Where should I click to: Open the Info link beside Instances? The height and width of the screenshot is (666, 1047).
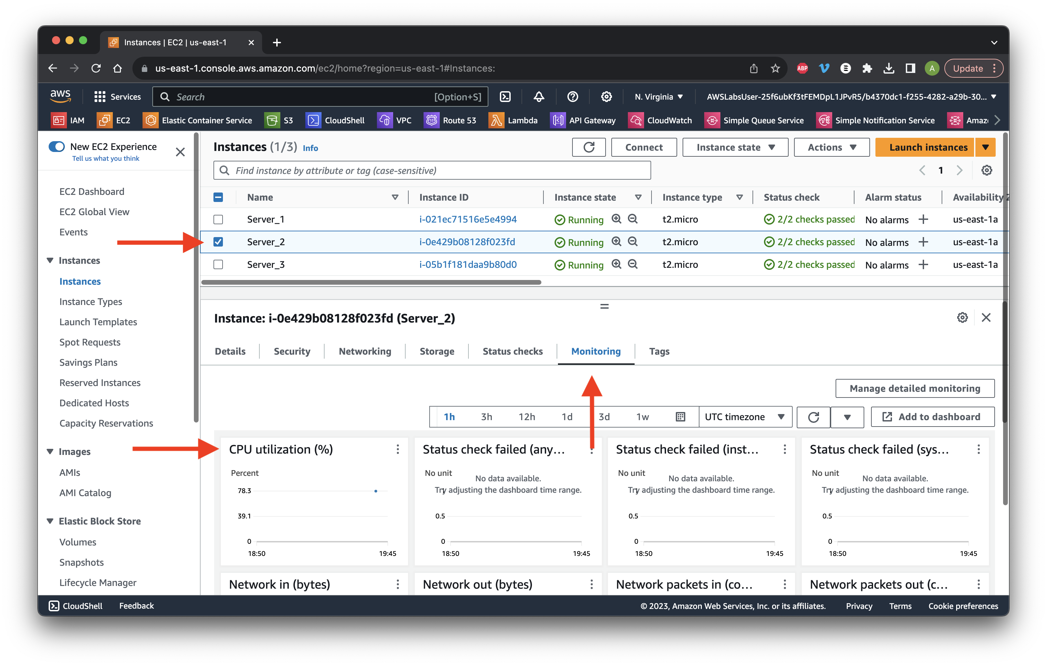click(x=310, y=148)
